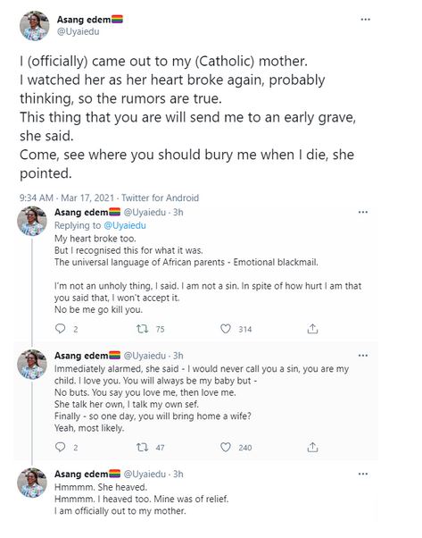The height and width of the screenshot is (538, 422).
Task: Reply to 'My heart broke too' tweet
Action: point(61,329)
